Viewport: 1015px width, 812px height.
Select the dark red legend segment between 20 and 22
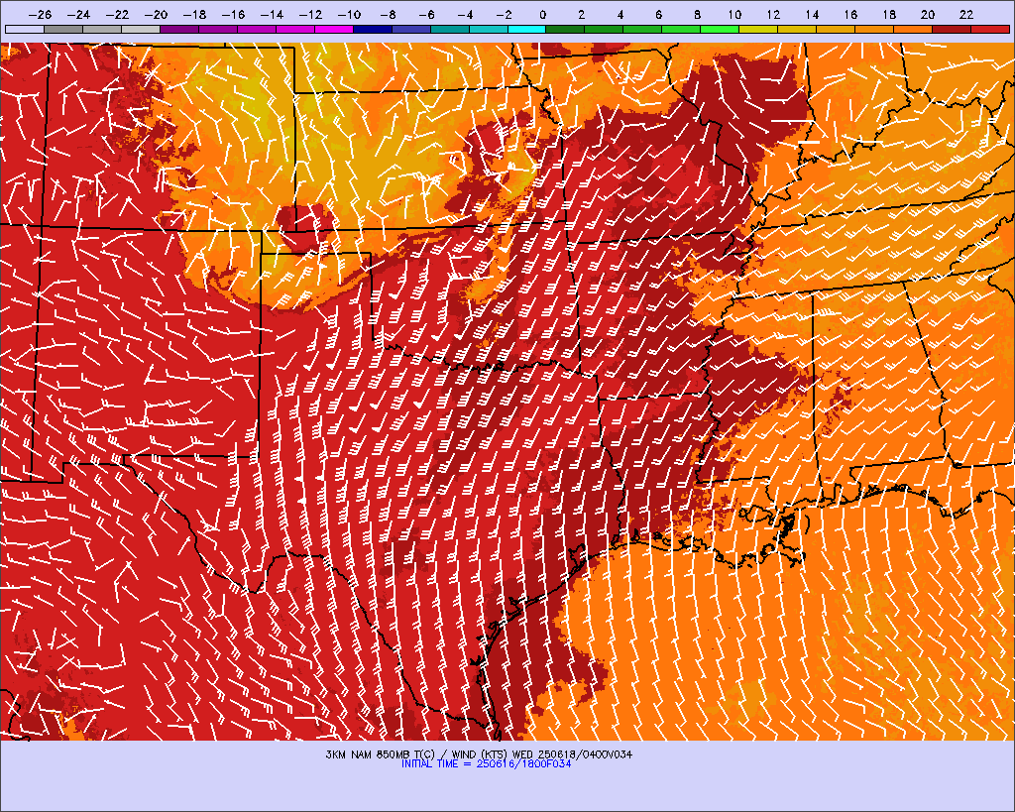pos(952,29)
